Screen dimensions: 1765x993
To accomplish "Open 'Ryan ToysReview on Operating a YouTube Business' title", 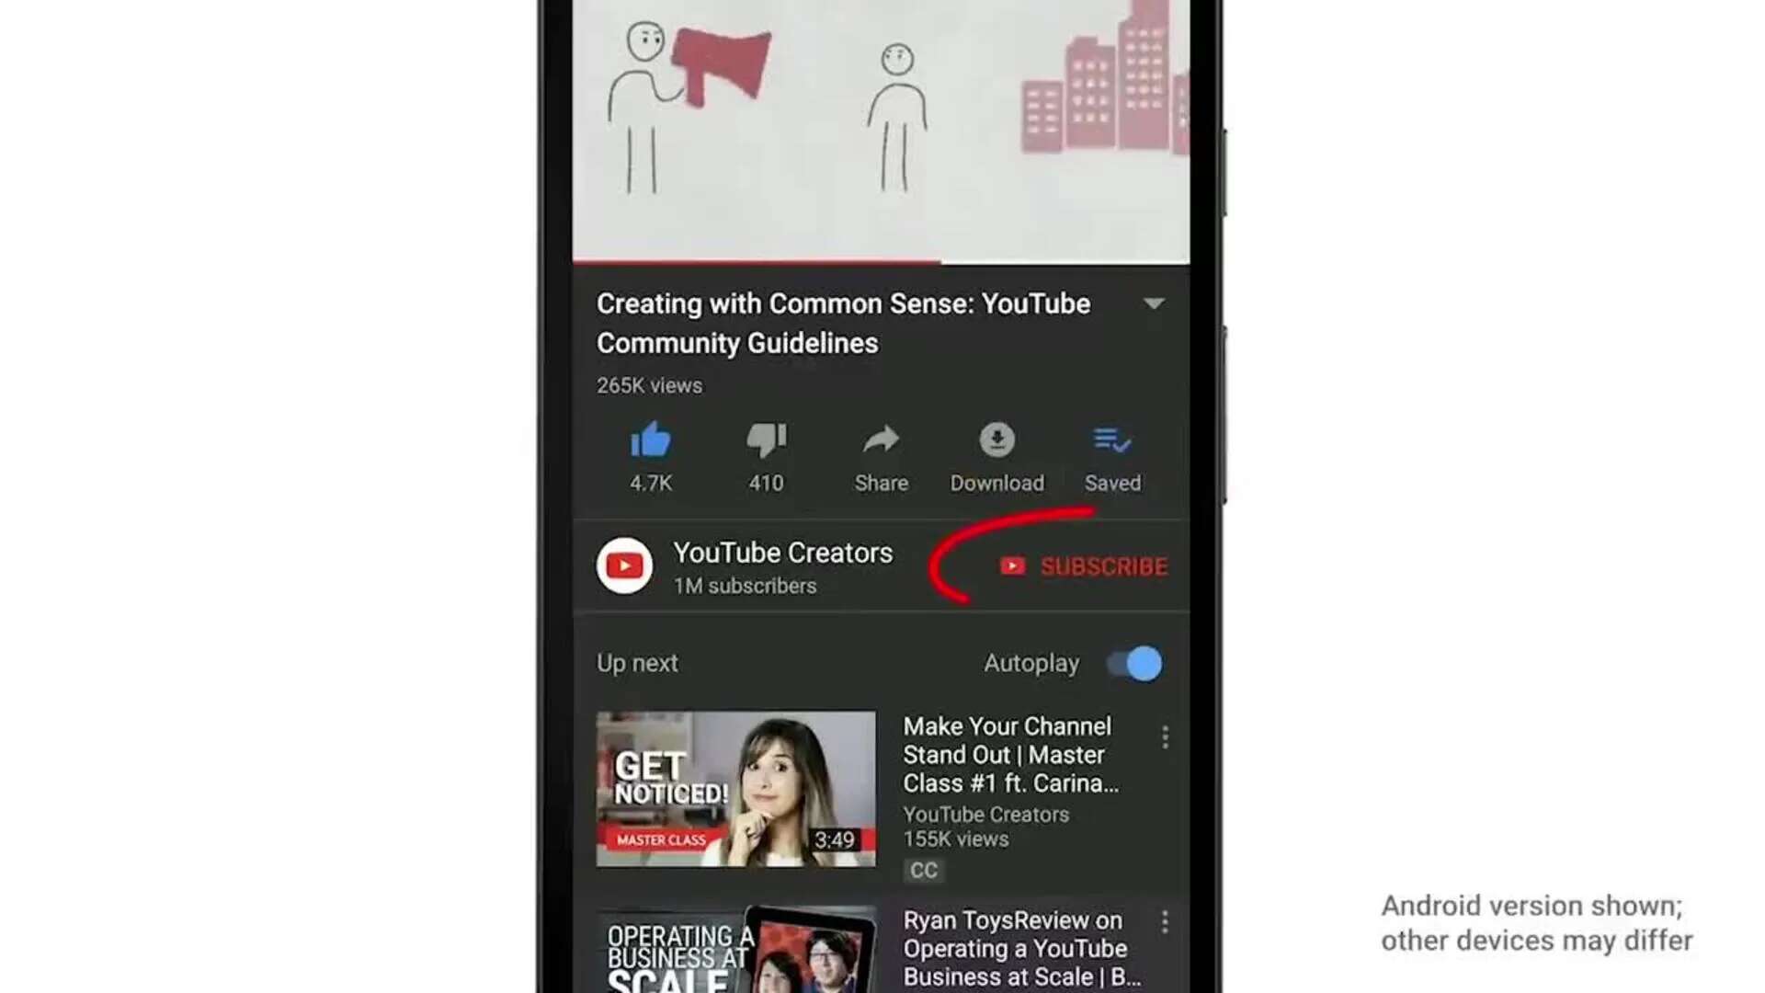I will (1022, 949).
